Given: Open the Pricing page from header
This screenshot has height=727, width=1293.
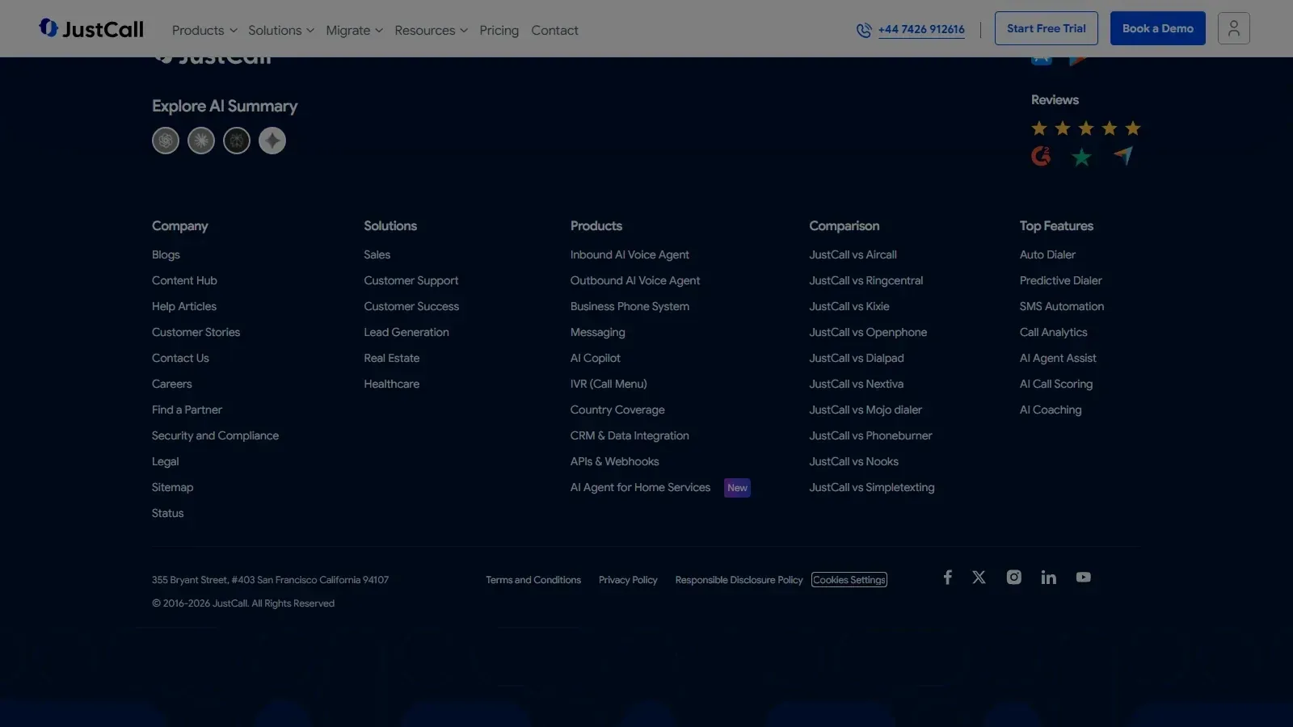Looking at the screenshot, I should pos(499,30).
